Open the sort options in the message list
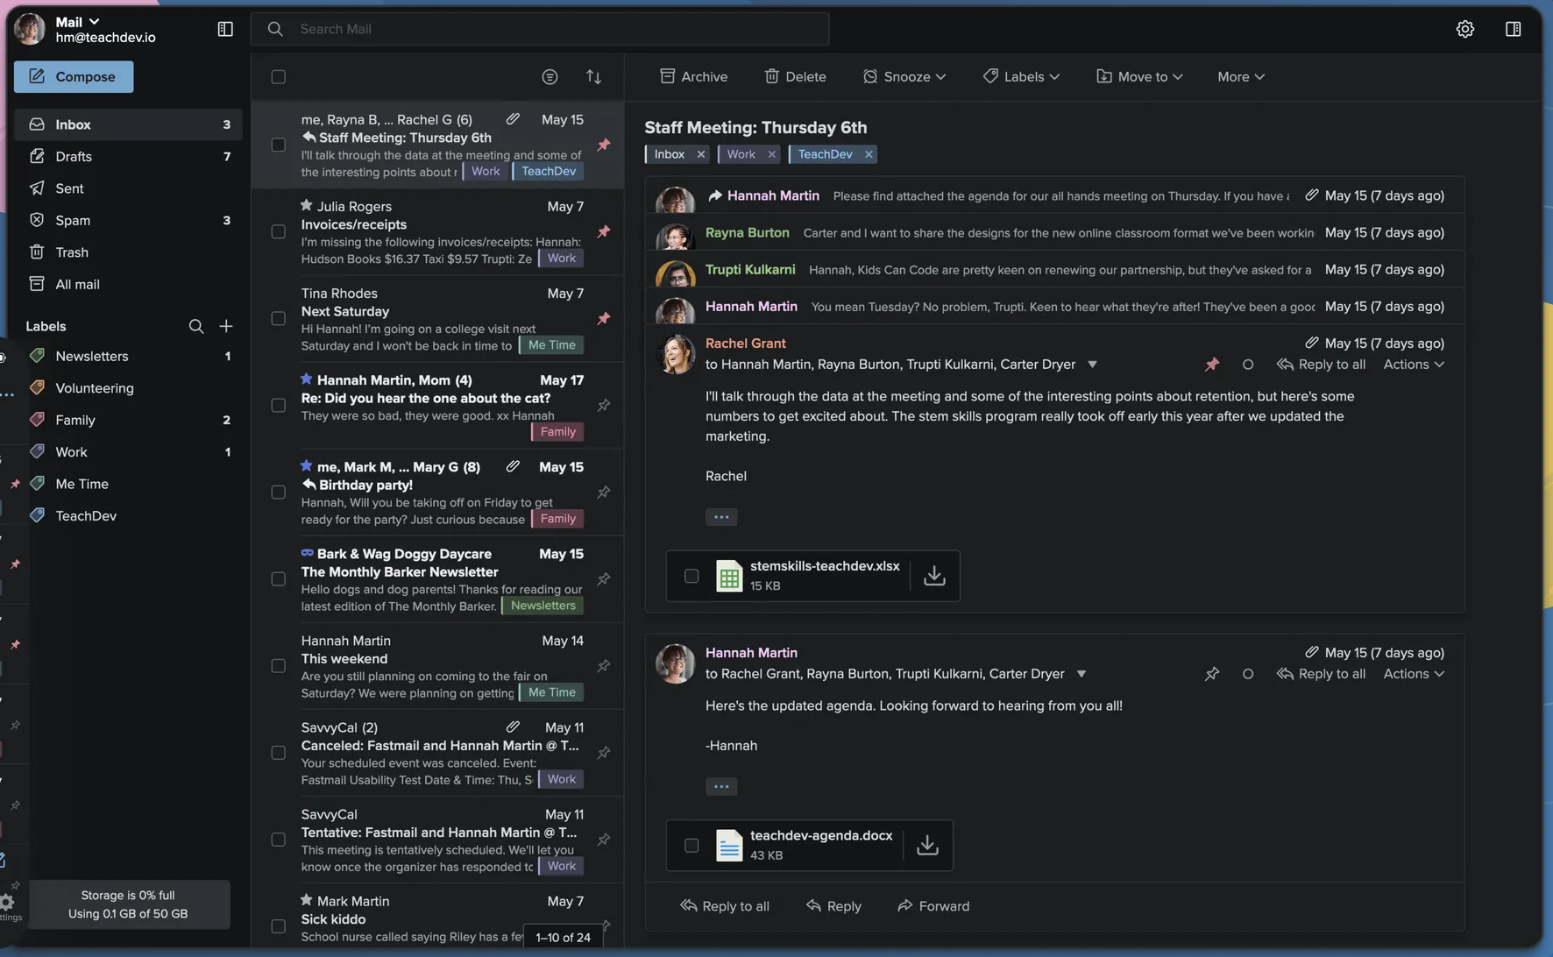 pyautogui.click(x=594, y=77)
